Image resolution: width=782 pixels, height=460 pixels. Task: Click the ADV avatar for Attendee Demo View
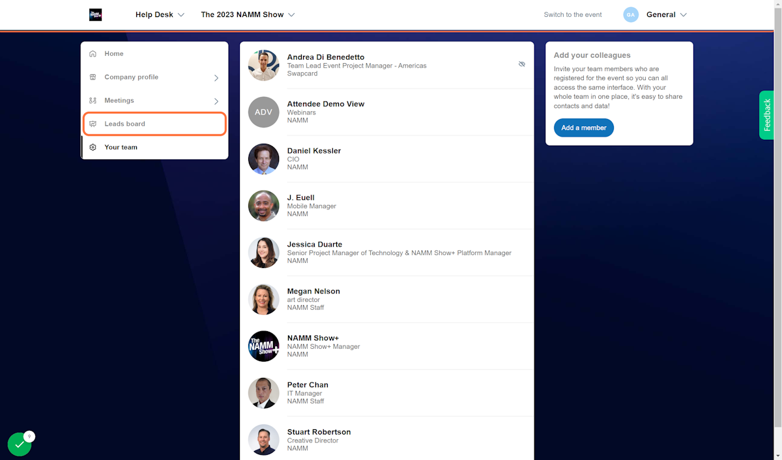point(263,112)
